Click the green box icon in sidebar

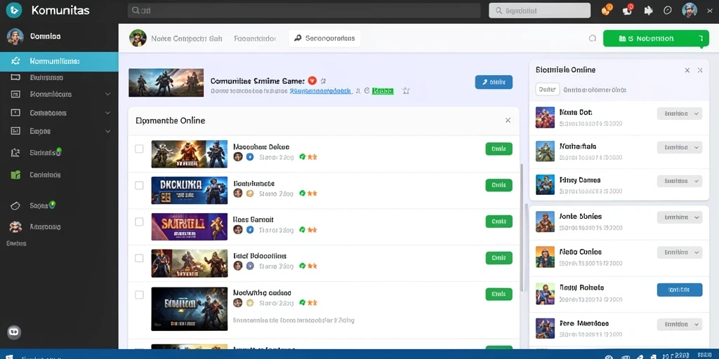[x=15, y=175]
